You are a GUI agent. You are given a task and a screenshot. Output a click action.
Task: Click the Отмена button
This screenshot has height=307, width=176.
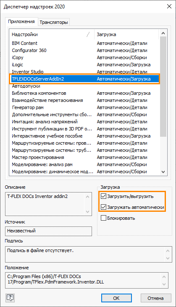[155, 298]
